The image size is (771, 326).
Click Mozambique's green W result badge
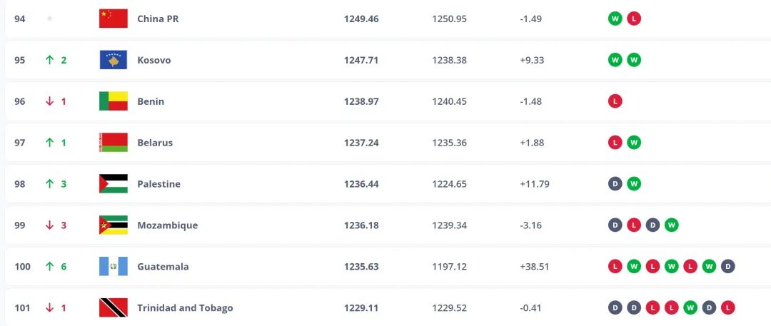tap(670, 225)
